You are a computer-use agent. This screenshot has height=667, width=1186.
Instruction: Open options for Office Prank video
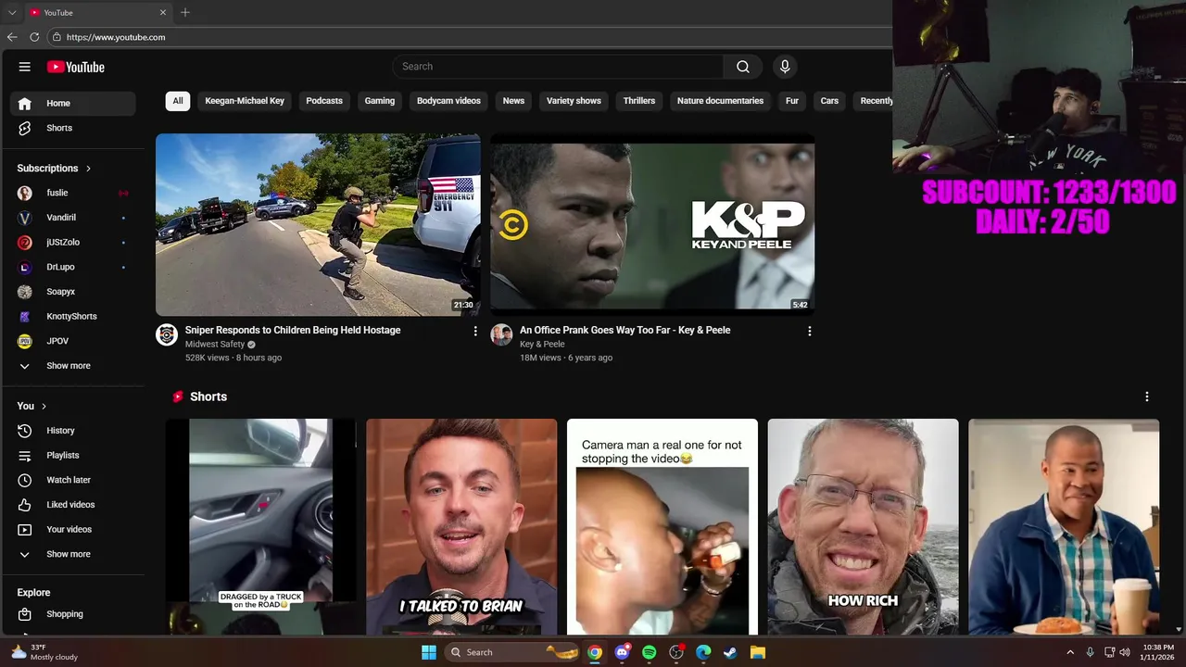coord(810,331)
